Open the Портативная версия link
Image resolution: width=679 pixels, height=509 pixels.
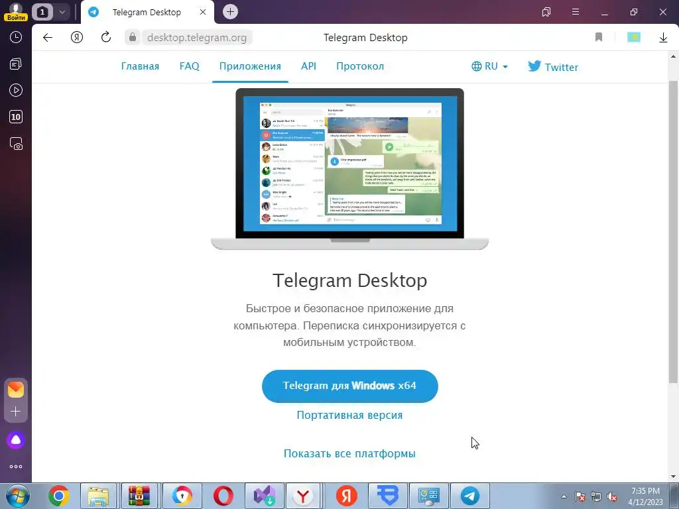[x=349, y=415]
